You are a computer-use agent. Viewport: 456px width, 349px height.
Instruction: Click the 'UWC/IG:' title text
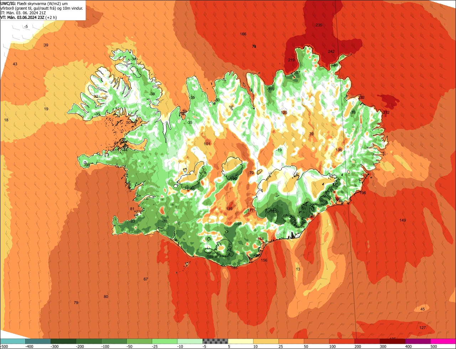coord(8,3)
